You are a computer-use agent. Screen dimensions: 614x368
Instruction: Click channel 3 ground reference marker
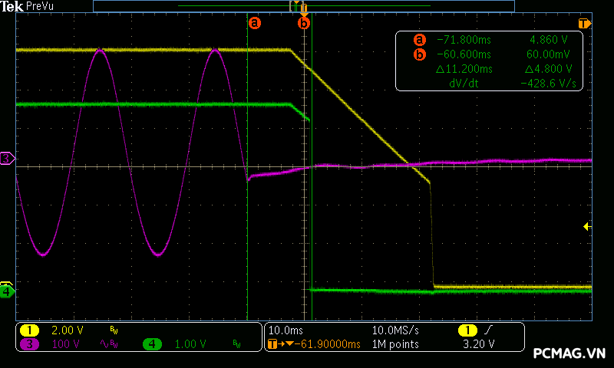7,158
